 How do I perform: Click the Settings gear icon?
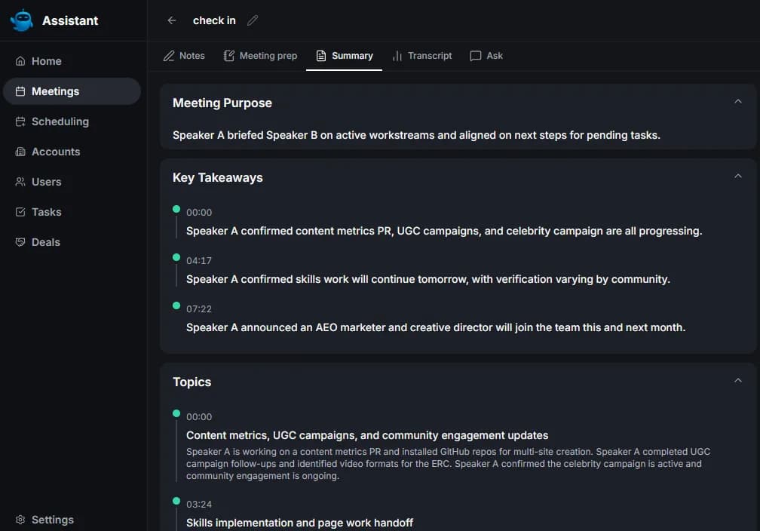(x=20, y=520)
